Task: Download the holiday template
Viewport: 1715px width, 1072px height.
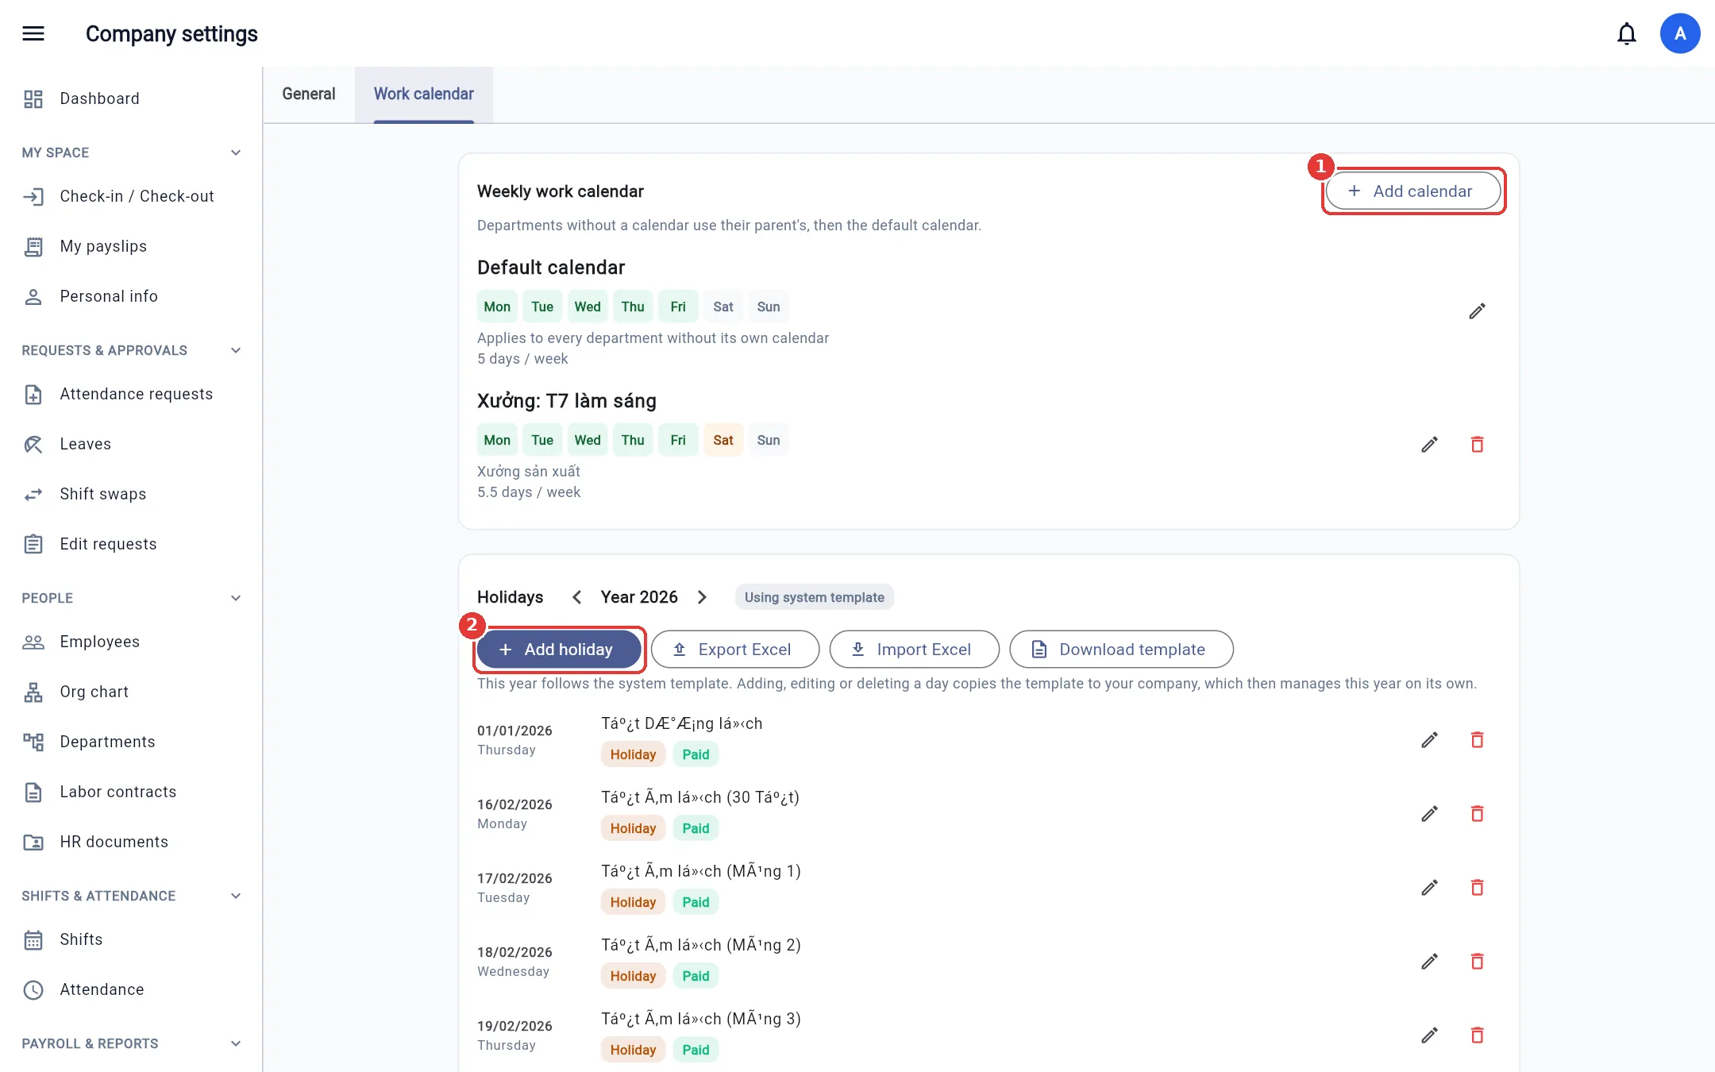Action: (1122, 650)
